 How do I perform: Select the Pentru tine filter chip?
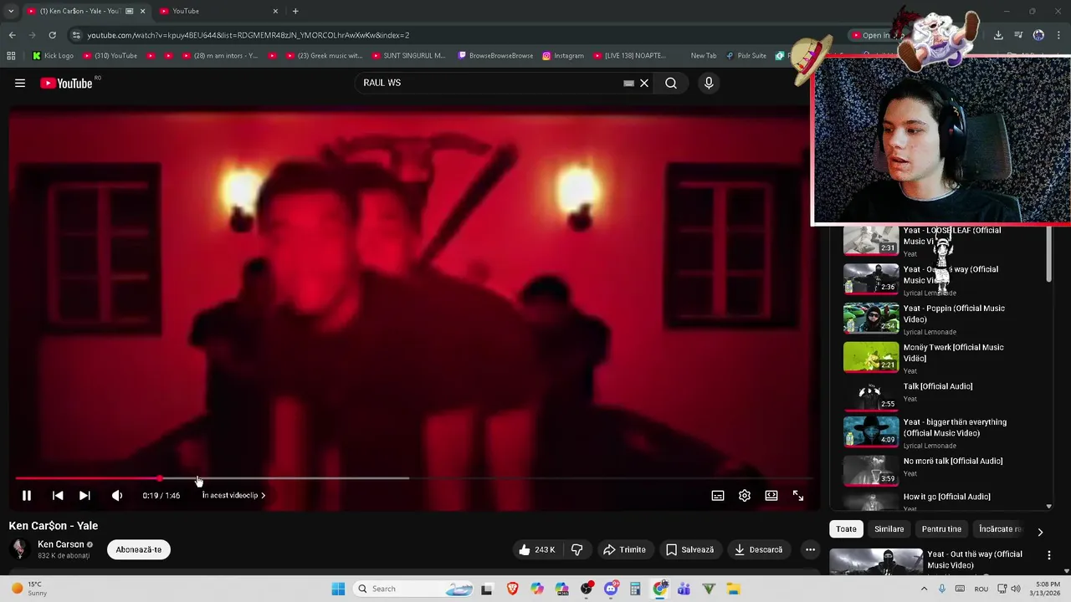click(x=941, y=529)
